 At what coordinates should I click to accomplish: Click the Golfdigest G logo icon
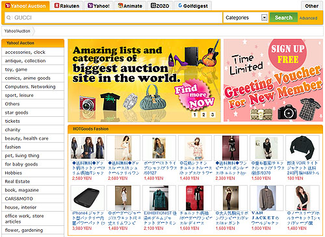(180, 6)
